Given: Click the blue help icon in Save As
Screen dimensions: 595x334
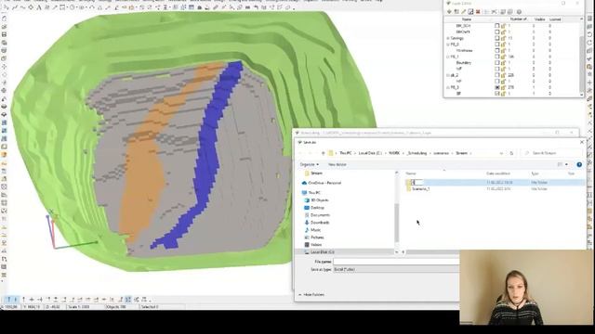Looking at the screenshot, I should click(x=579, y=164).
